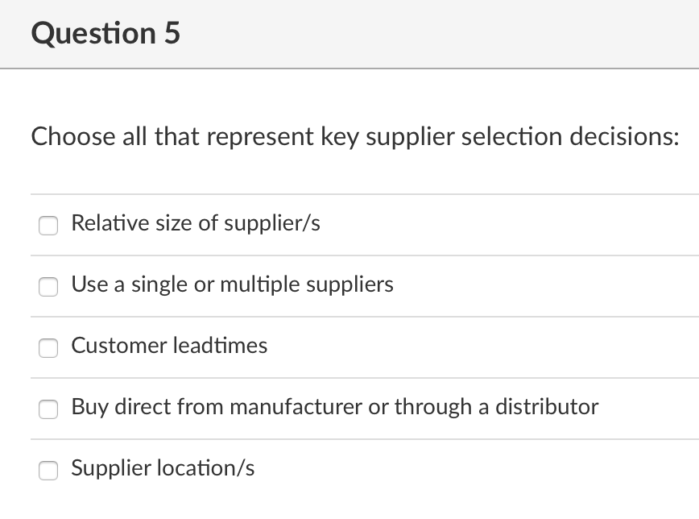Viewport: 699px width, 519px height.
Task: Check the 'Customer leadtimes' checkbox
Action: (48, 348)
